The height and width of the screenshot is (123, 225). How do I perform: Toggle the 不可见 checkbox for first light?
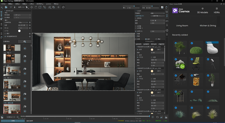pyautogui.click(x=137, y=57)
